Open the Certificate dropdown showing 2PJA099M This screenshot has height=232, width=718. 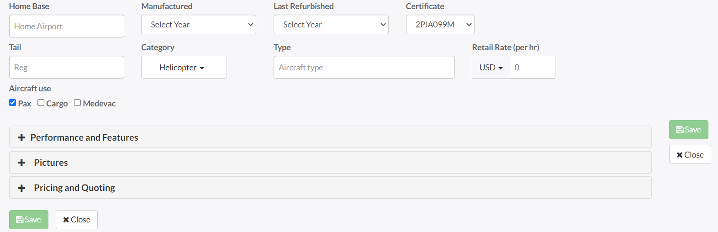pos(440,25)
